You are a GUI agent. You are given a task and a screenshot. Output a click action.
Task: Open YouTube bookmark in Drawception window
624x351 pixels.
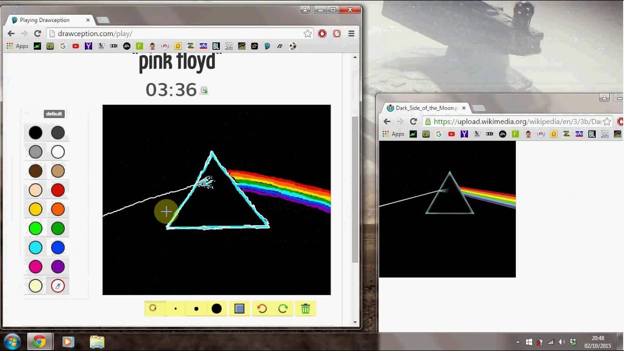tap(76, 46)
